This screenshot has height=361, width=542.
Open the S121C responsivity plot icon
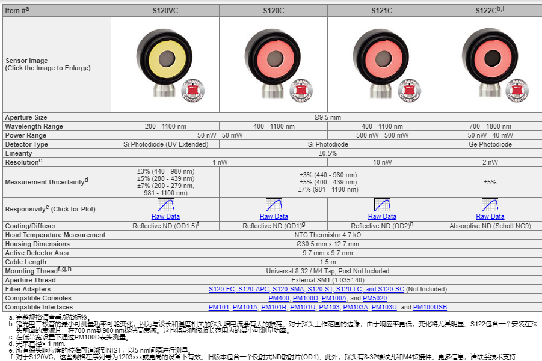pos(382,205)
